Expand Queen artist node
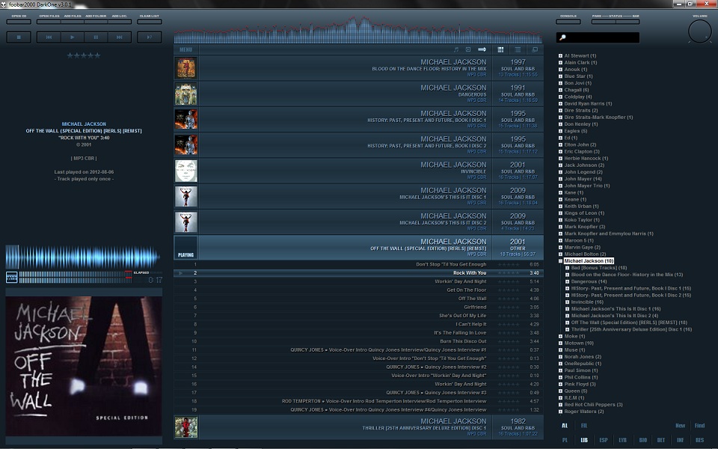The height and width of the screenshot is (449, 718). tap(560, 391)
